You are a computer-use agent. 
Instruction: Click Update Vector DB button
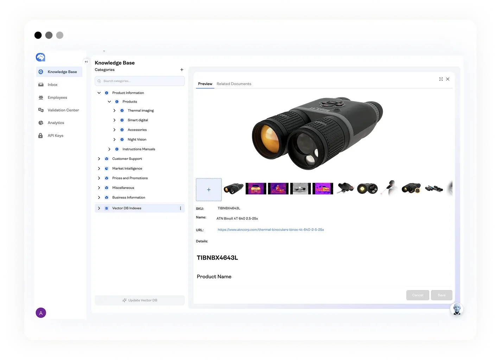click(x=140, y=300)
